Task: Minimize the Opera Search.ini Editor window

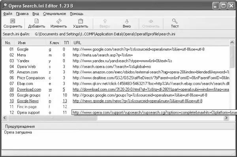Action: pos(216,6)
